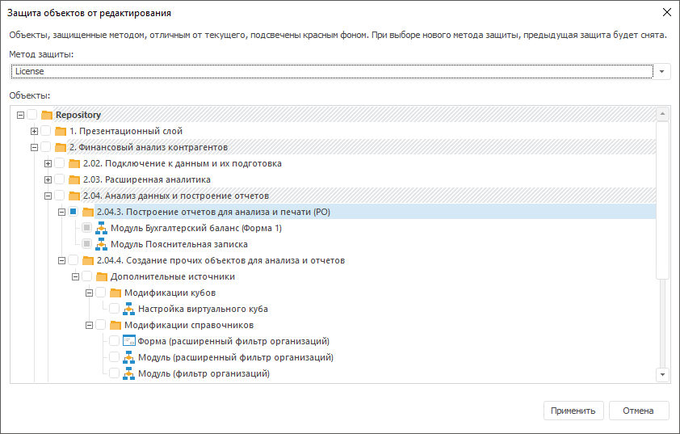Select the 2.02. Подключение к данным tree item
The height and width of the screenshot is (434, 680).
pos(182,163)
